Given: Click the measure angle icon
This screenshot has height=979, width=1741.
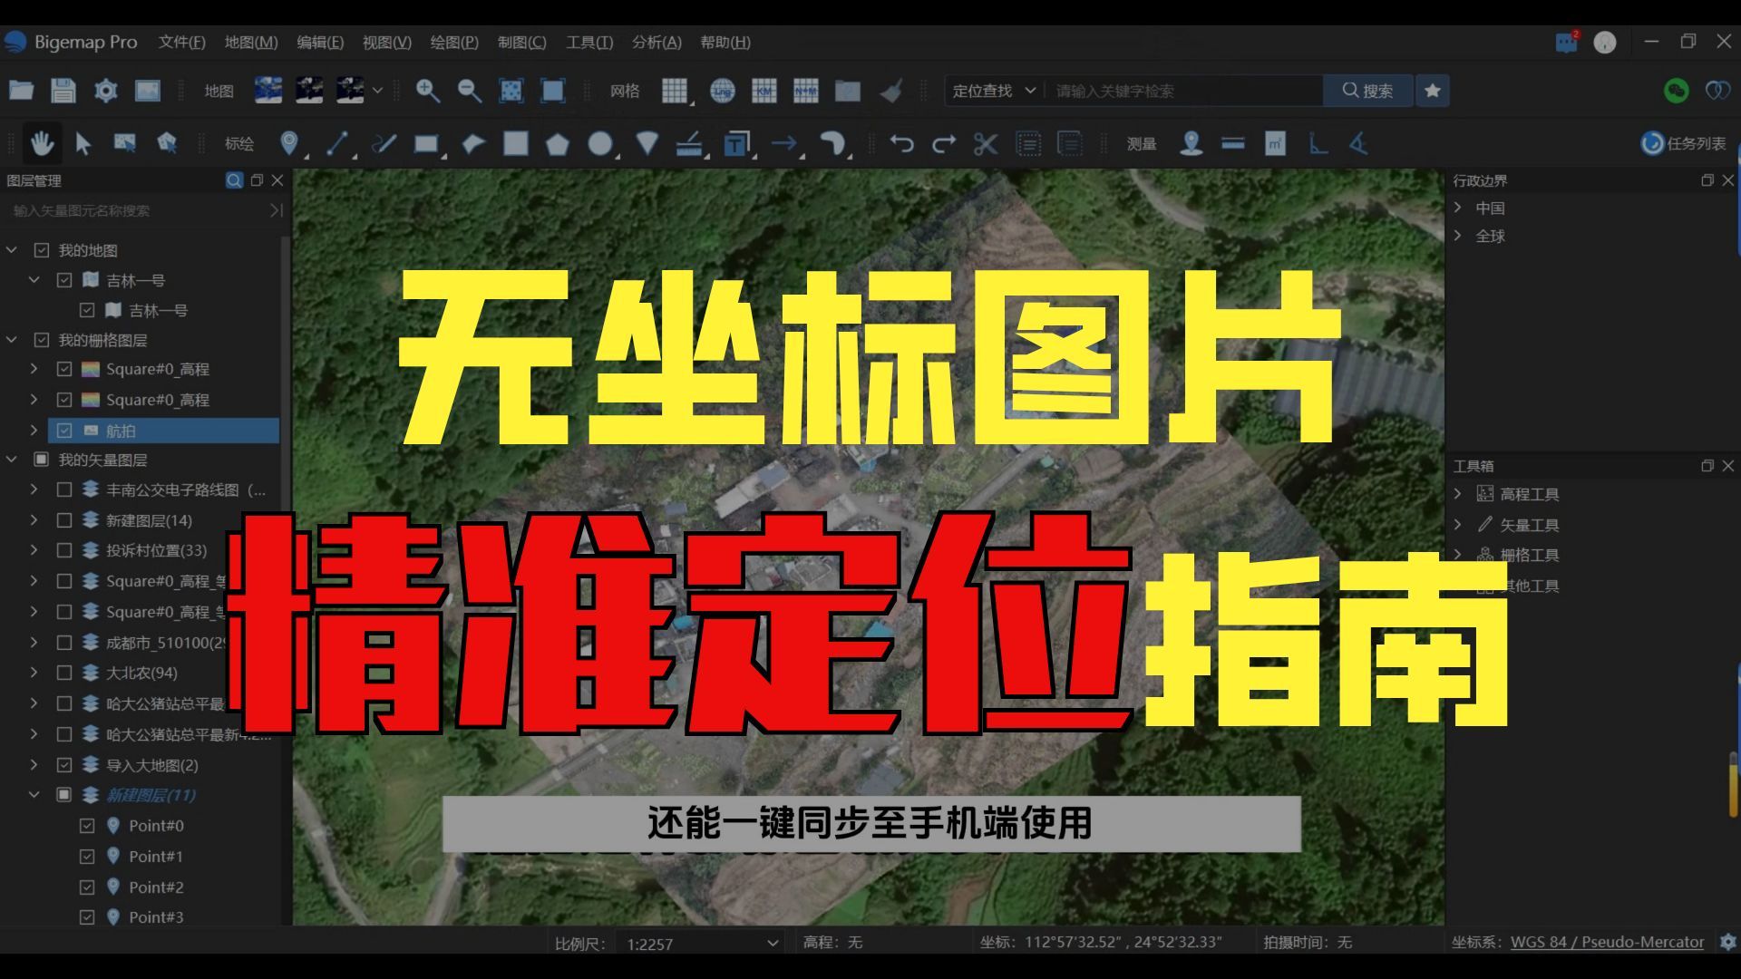Looking at the screenshot, I should (x=1358, y=143).
